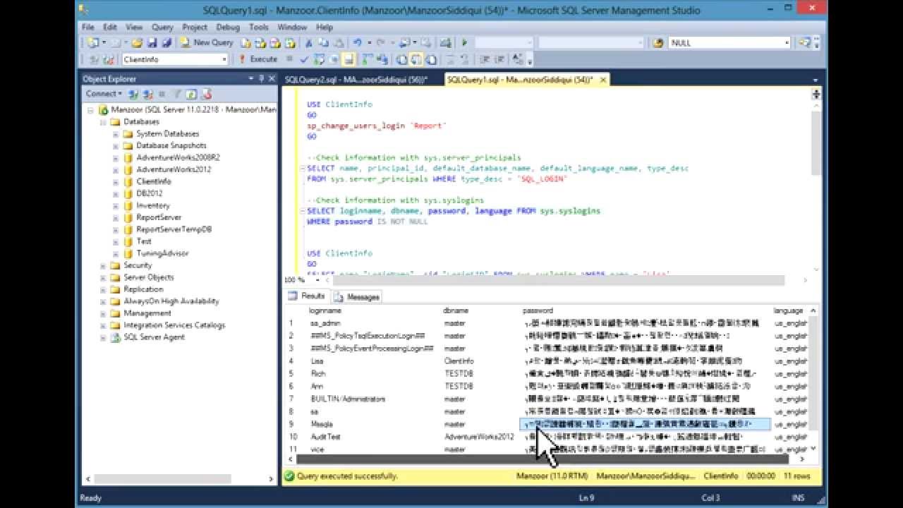
Task: Click the Increase Indent icon
Action: click(x=500, y=59)
